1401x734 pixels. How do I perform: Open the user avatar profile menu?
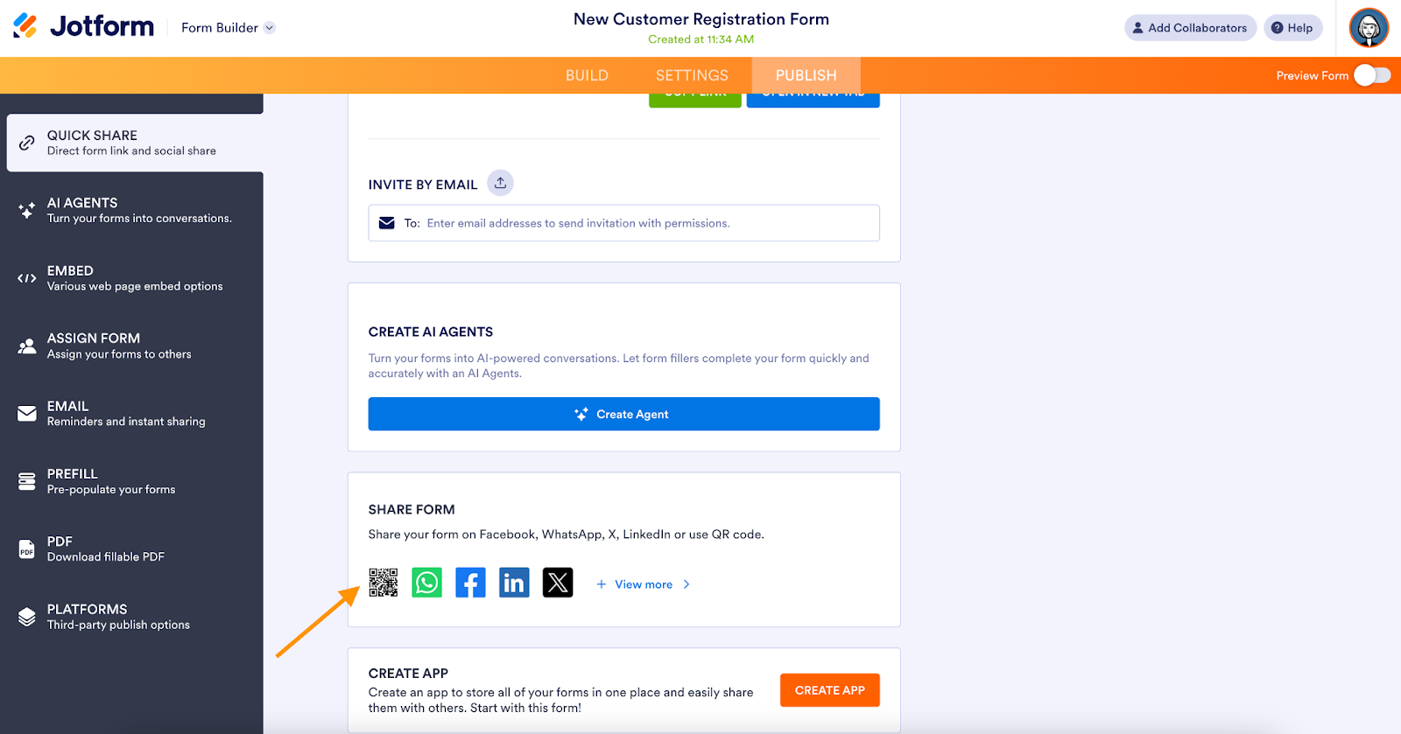tap(1369, 28)
